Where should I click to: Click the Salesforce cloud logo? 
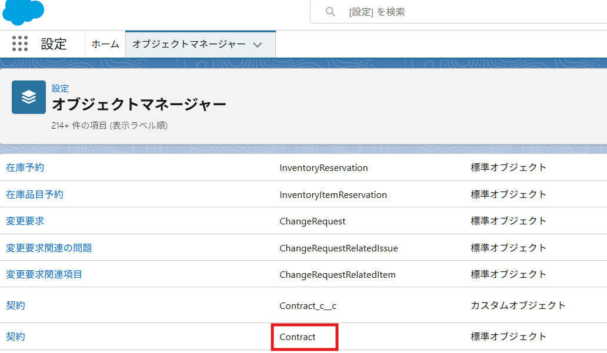point(24,12)
